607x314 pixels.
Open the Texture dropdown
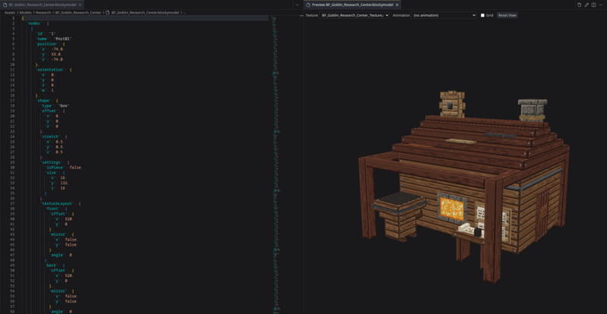click(x=354, y=15)
